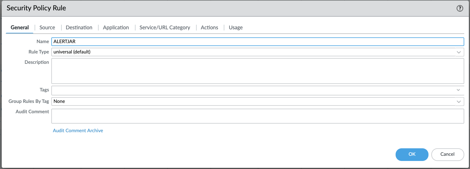This screenshot has height=169, width=470.
Task: Click the Security Policy Rule title bar
Action: tap(231, 8)
